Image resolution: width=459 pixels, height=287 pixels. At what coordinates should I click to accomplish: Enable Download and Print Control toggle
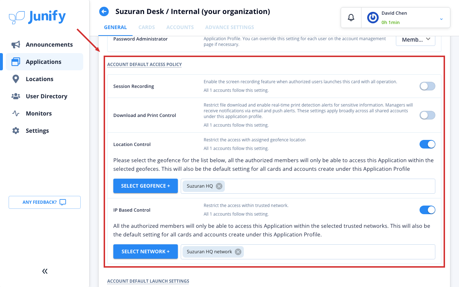tap(427, 115)
